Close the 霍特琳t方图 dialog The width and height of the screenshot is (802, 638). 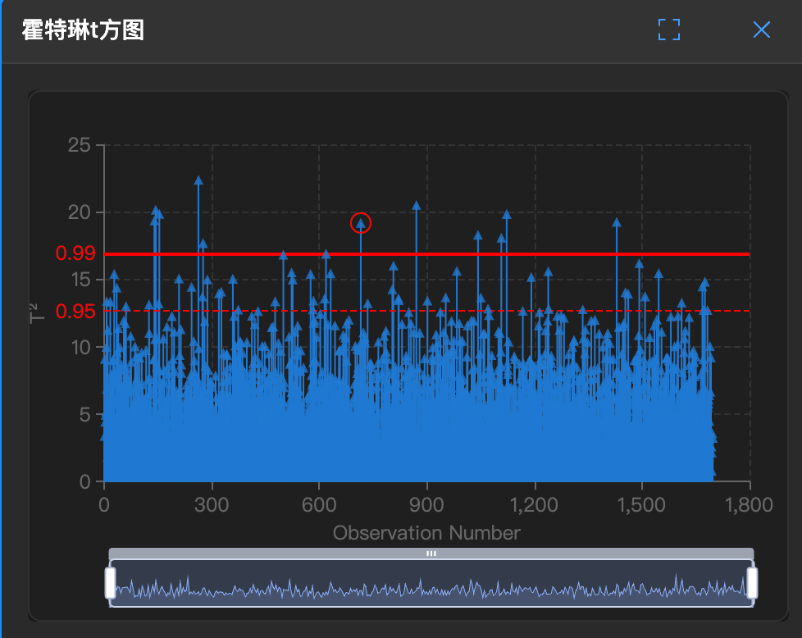[x=761, y=30]
